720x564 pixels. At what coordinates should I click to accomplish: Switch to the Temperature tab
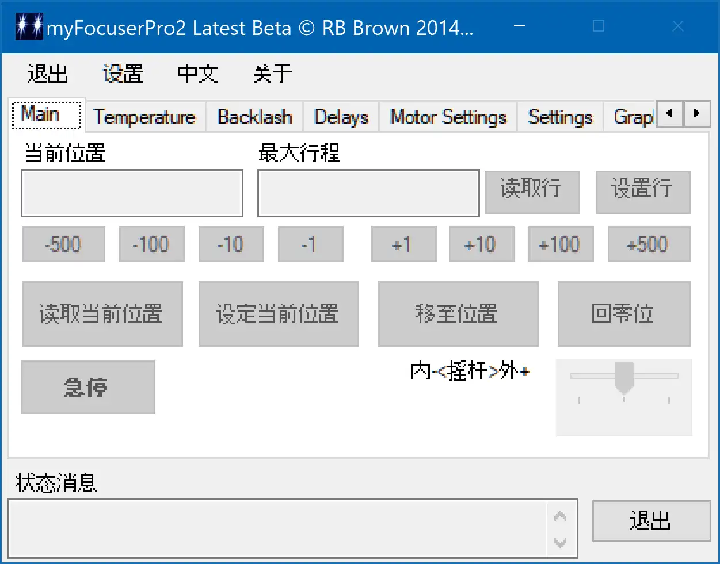[145, 117]
